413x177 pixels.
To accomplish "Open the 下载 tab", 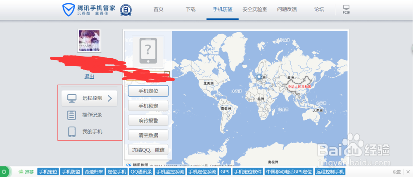I will [191, 10].
